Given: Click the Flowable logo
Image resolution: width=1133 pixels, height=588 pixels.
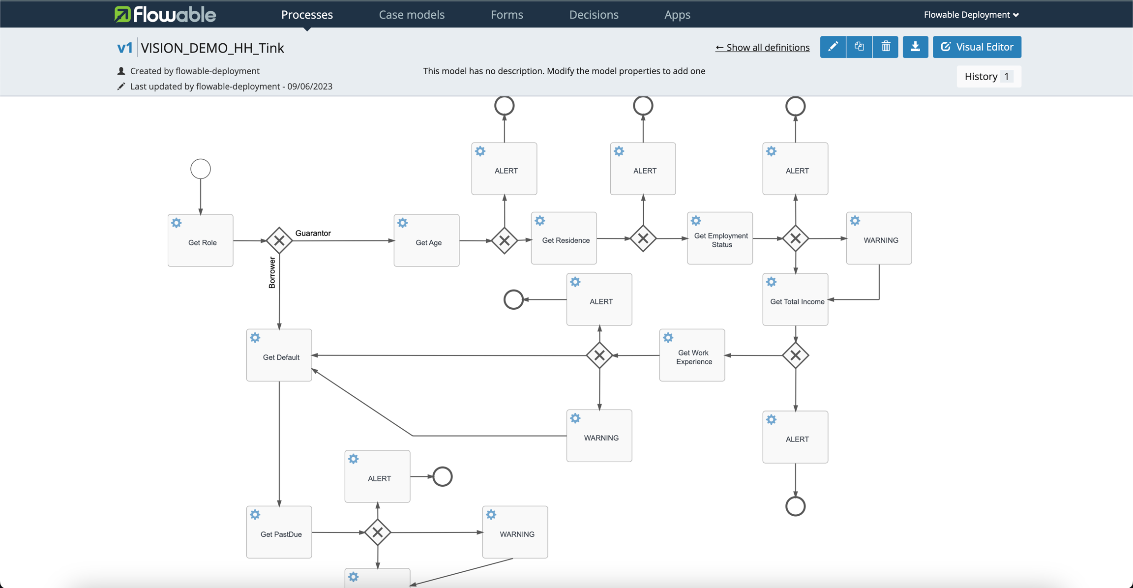Looking at the screenshot, I should pyautogui.click(x=165, y=14).
